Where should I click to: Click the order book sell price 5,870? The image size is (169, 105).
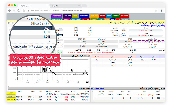coord(129,65)
